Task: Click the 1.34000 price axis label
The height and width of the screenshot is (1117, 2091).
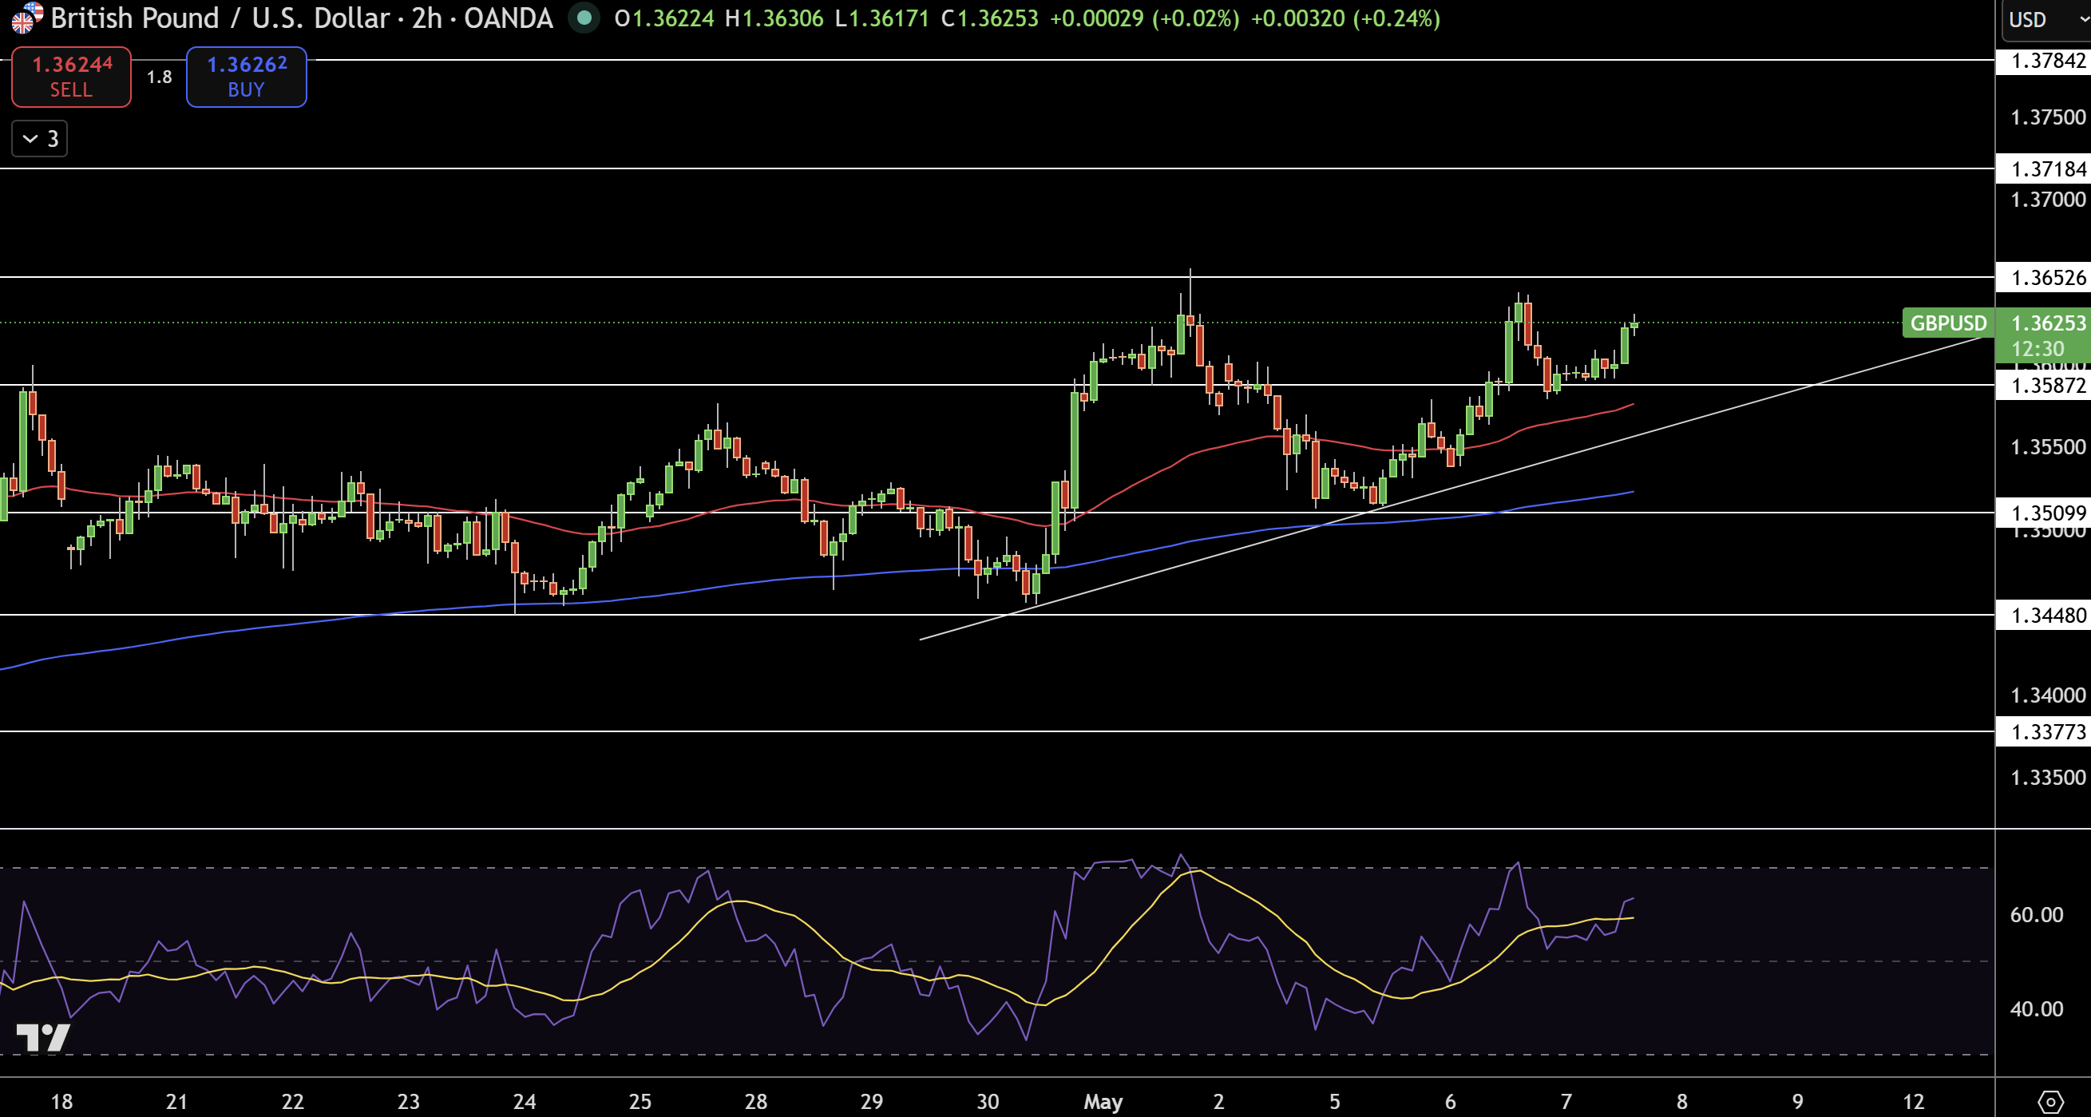Action: (2047, 695)
